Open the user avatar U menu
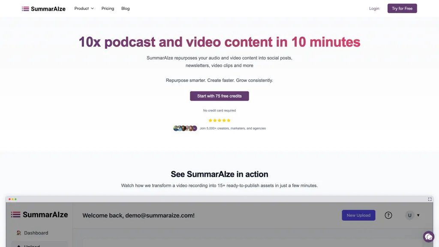Image resolution: width=439 pixels, height=247 pixels. 412,215
